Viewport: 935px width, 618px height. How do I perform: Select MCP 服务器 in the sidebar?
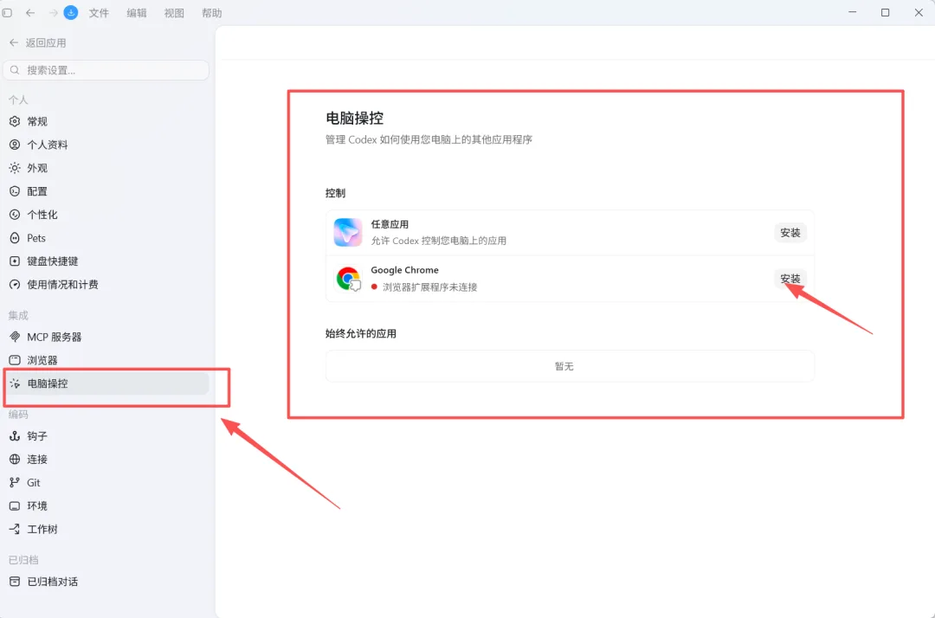click(x=106, y=337)
